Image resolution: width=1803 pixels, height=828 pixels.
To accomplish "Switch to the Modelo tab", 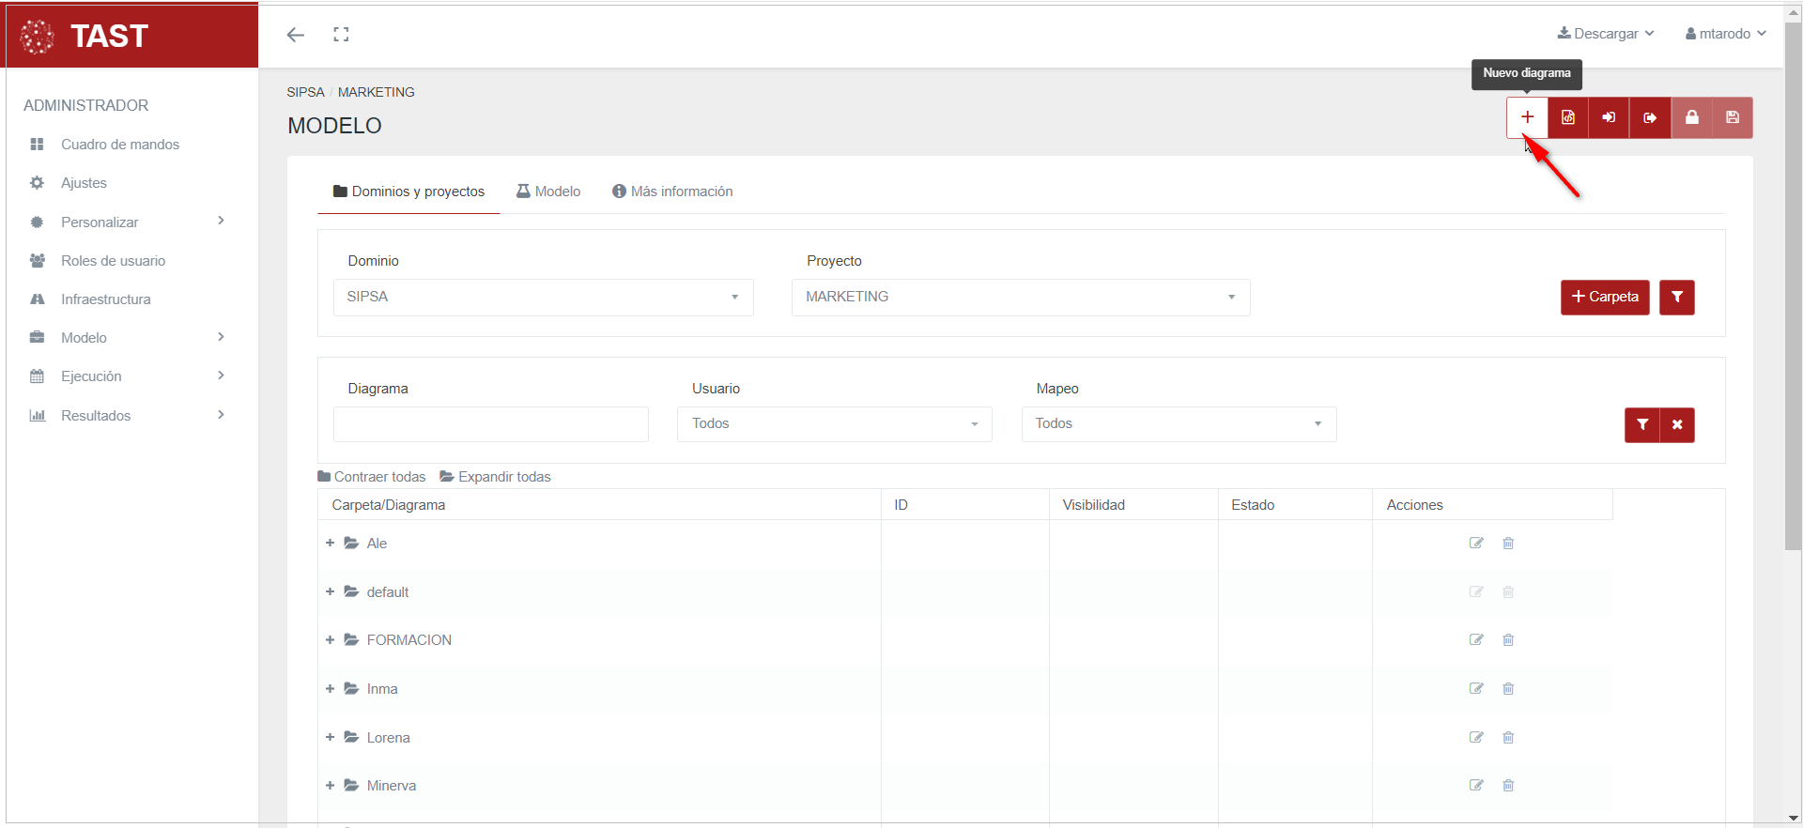I will 548,192.
